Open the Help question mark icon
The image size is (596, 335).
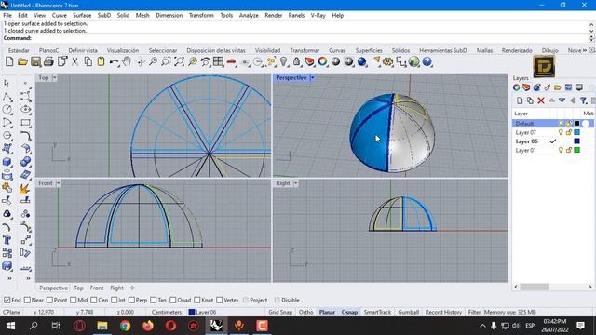pos(427,61)
